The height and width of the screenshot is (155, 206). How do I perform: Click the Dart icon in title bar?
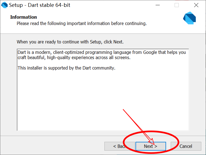pos(4,5)
